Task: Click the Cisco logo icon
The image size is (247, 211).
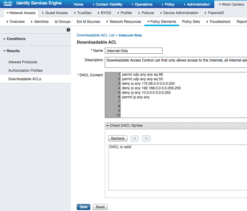Action: pyautogui.click(x=8, y=3)
